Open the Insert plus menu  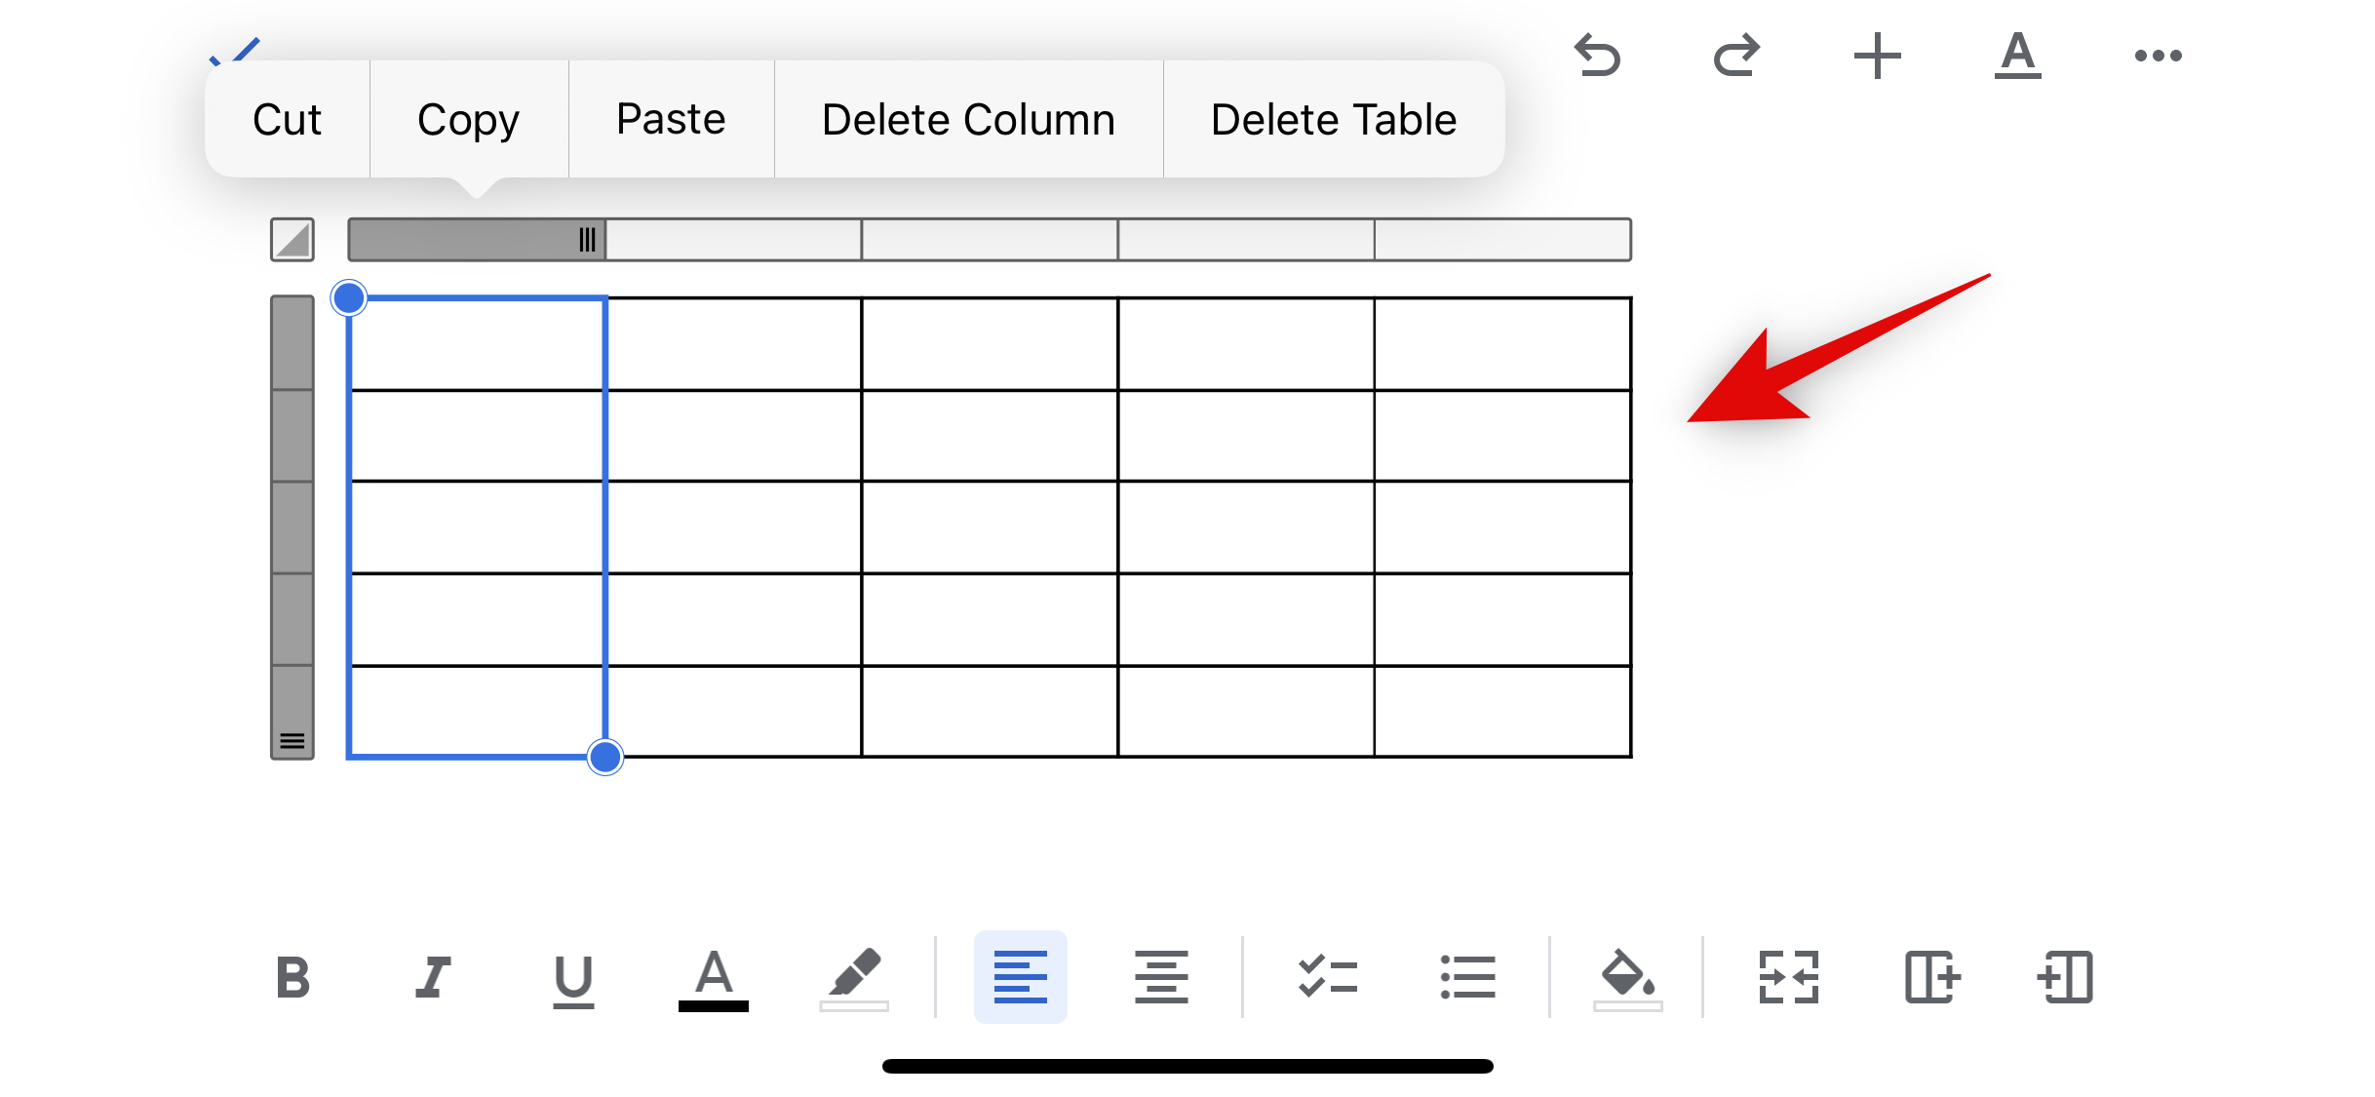point(1877,55)
